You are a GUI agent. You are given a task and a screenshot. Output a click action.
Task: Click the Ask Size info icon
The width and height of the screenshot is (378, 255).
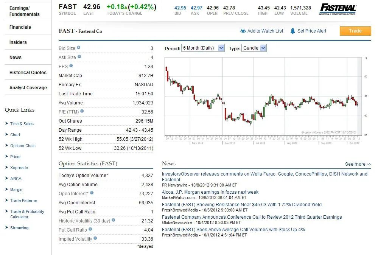pyautogui.click(x=79, y=57)
